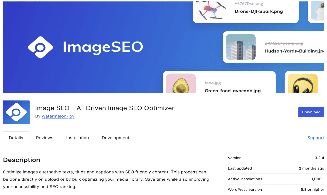Open the Support link

click(316, 138)
